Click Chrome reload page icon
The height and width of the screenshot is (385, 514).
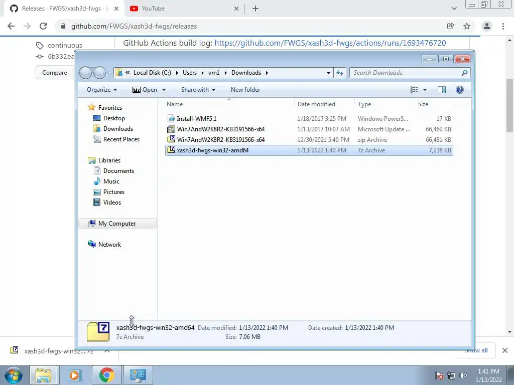click(43, 26)
